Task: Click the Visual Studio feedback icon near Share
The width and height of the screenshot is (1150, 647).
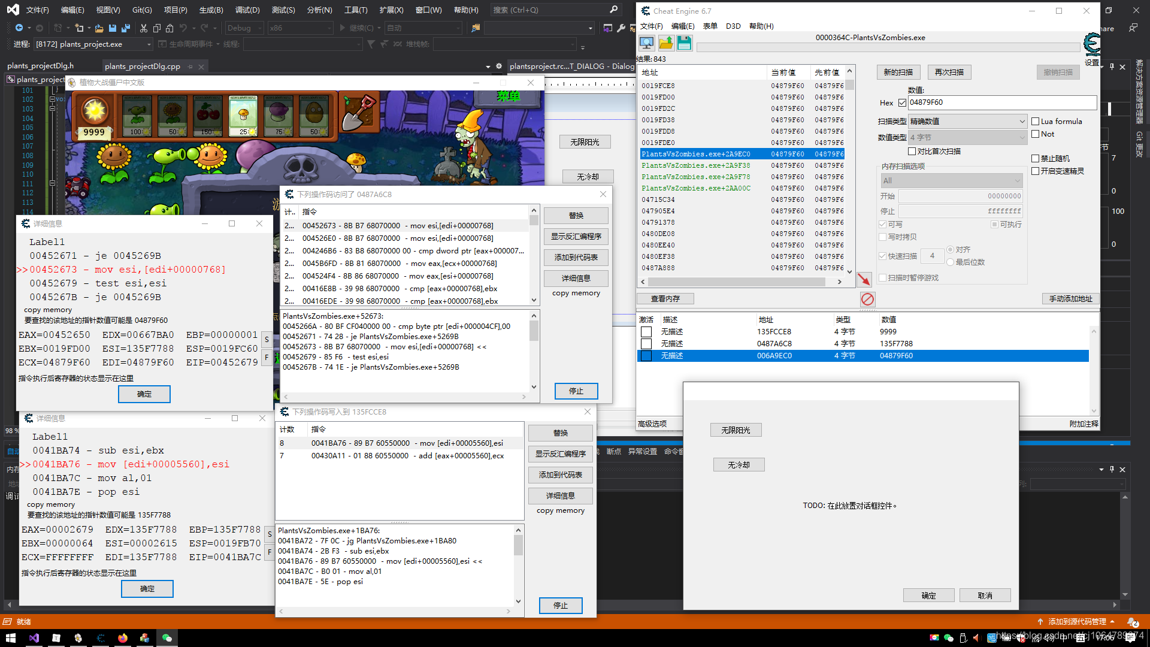Action: [x=1133, y=28]
